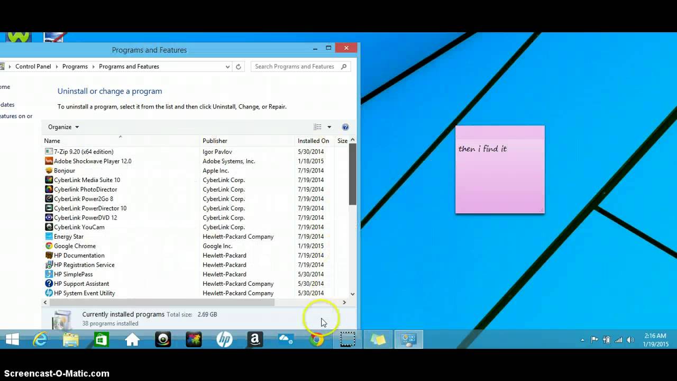Select CyberLink Power2Go 8 row
The width and height of the screenshot is (677, 381).
196,199
